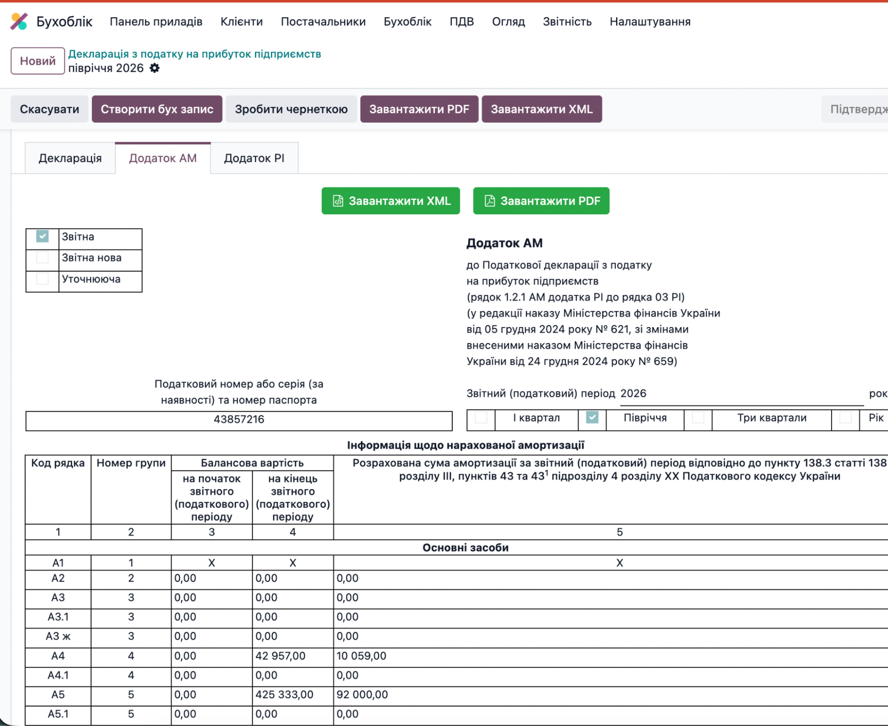888x726 pixels.
Task: Click the Підтвердж status button at right
Action: tap(856, 109)
